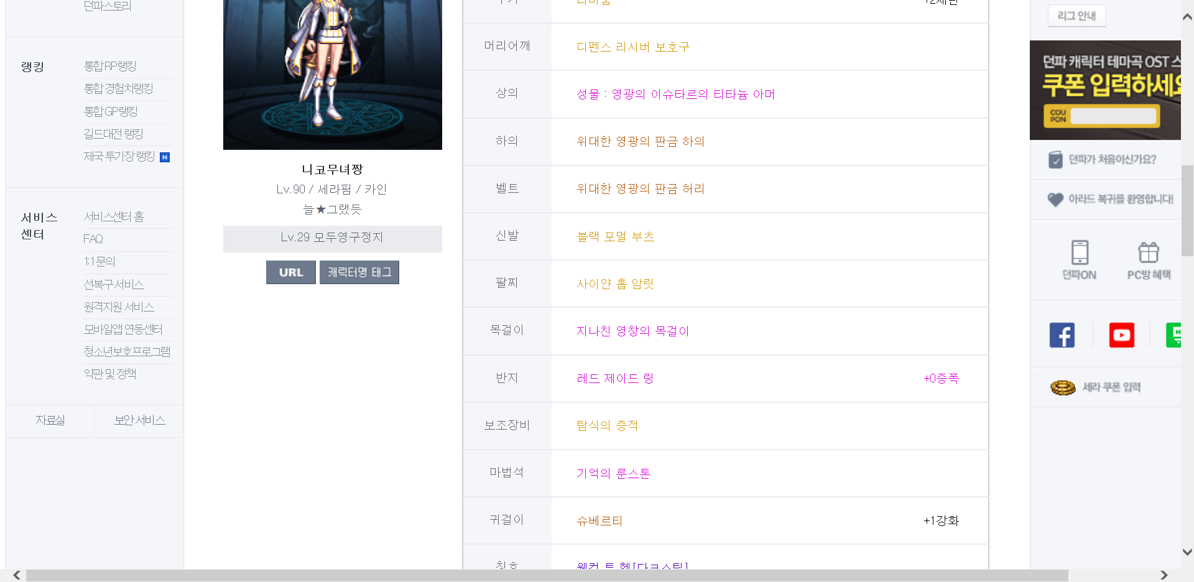This screenshot has width=1194, height=582.
Task: Open the YouTube icon link
Action: click(1121, 335)
